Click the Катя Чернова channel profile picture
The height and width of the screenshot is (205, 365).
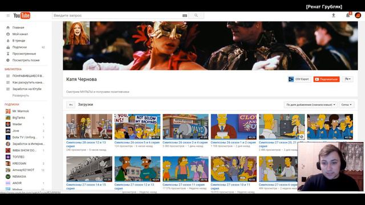pyautogui.click(x=78, y=33)
